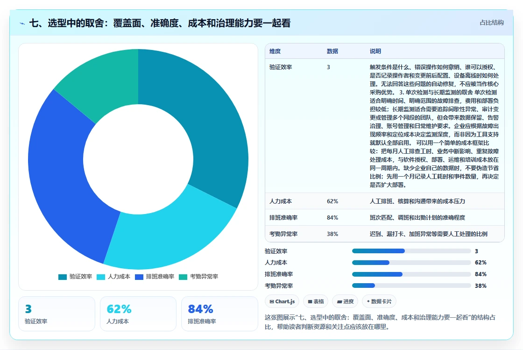Click the 人力成本 table row label
The width and height of the screenshot is (523, 350).
coord(281,201)
